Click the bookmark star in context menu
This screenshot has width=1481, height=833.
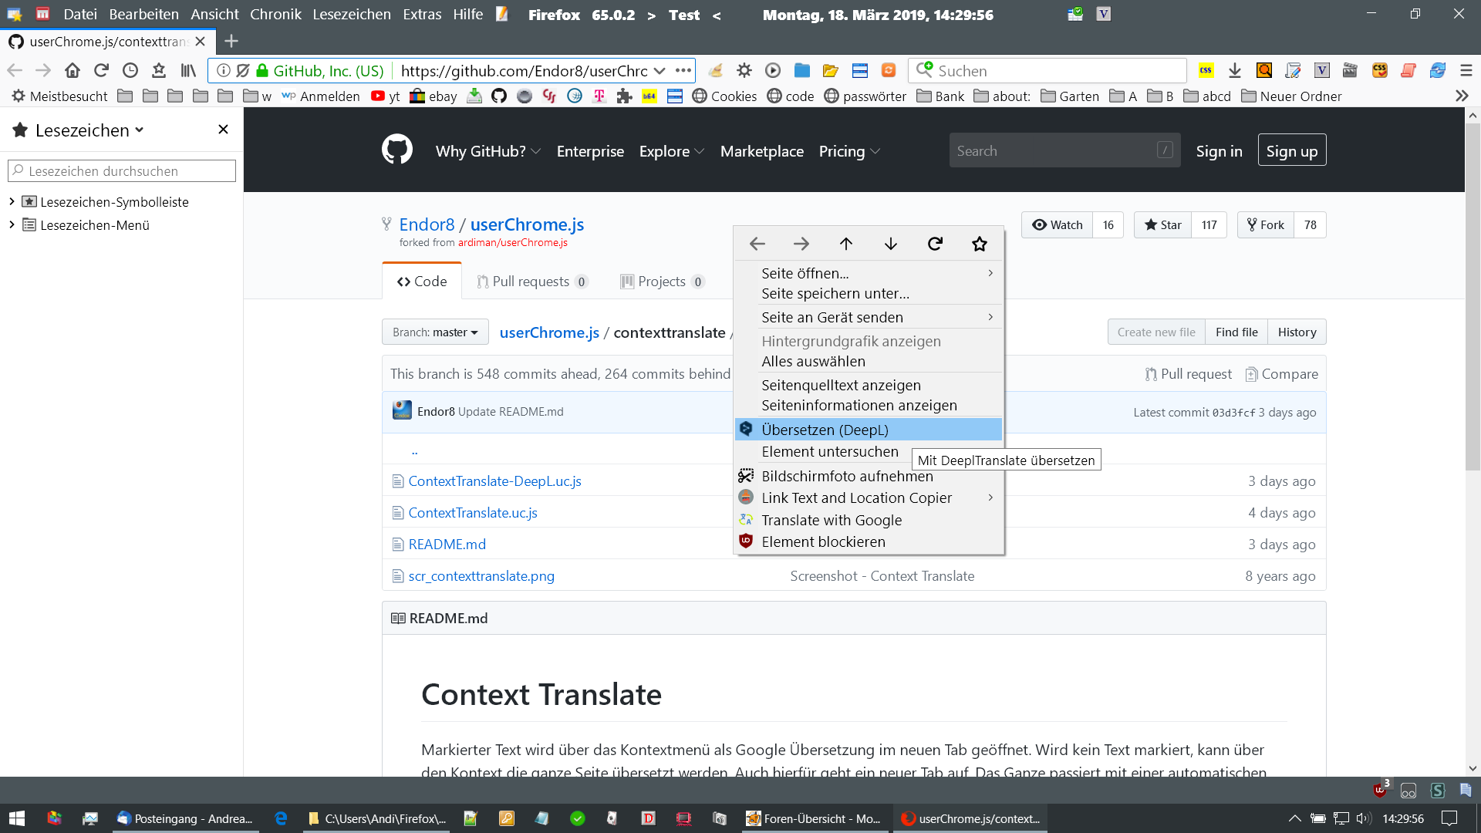tap(980, 244)
